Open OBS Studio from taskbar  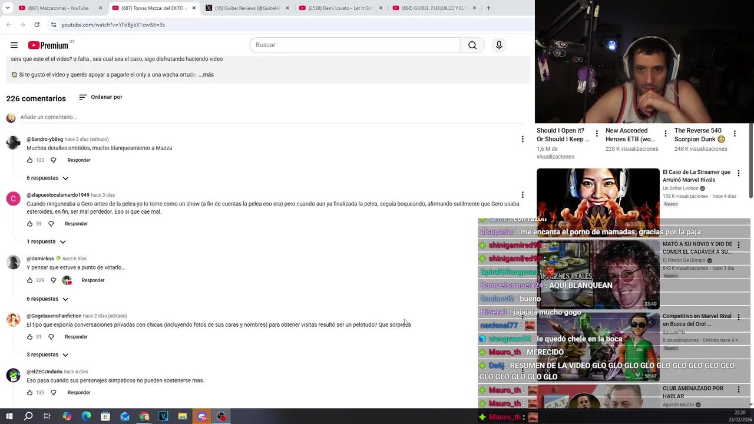[221, 416]
